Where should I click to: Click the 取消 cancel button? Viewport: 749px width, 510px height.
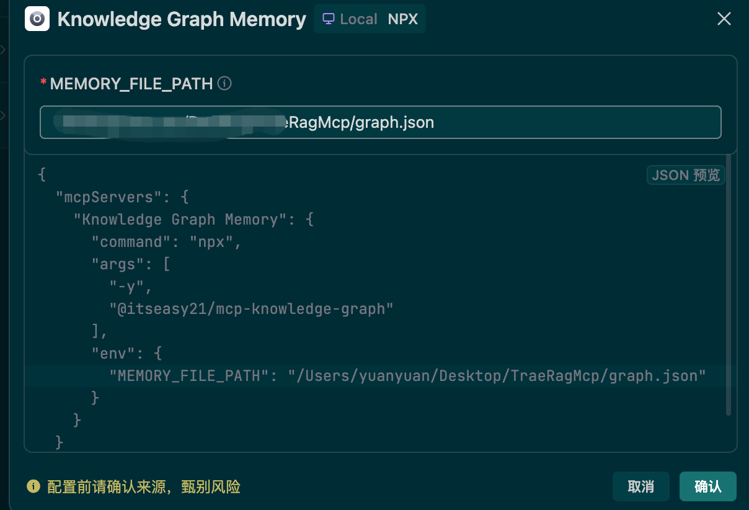coord(641,486)
